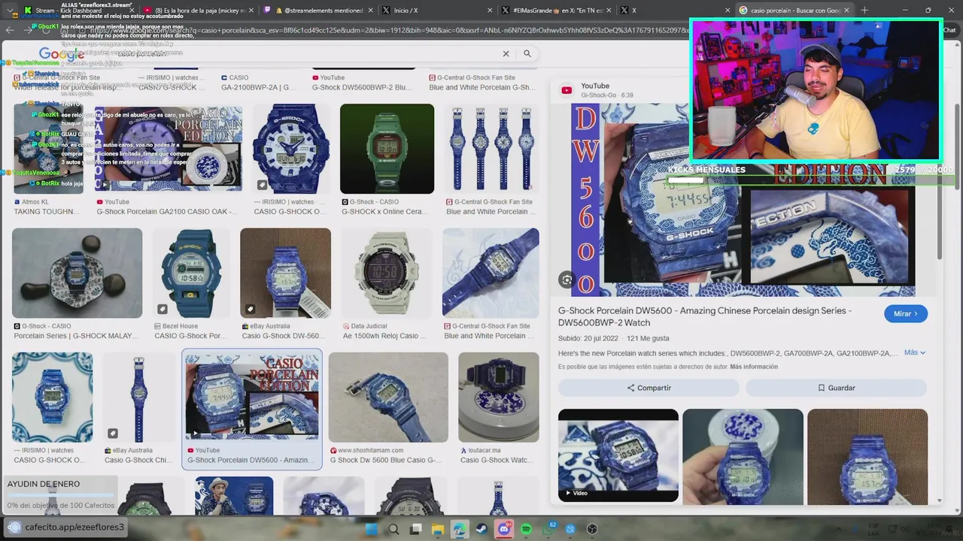The height and width of the screenshot is (541, 963).
Task: Open eBay Australia Casio G-Shock Chi thumbnail
Action: pyautogui.click(x=139, y=397)
